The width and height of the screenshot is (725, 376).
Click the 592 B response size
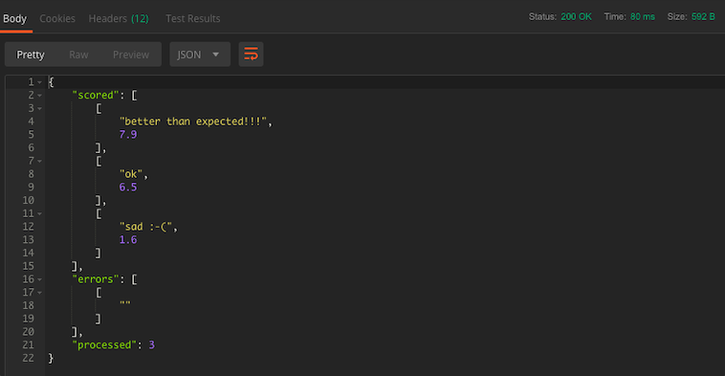703,16
